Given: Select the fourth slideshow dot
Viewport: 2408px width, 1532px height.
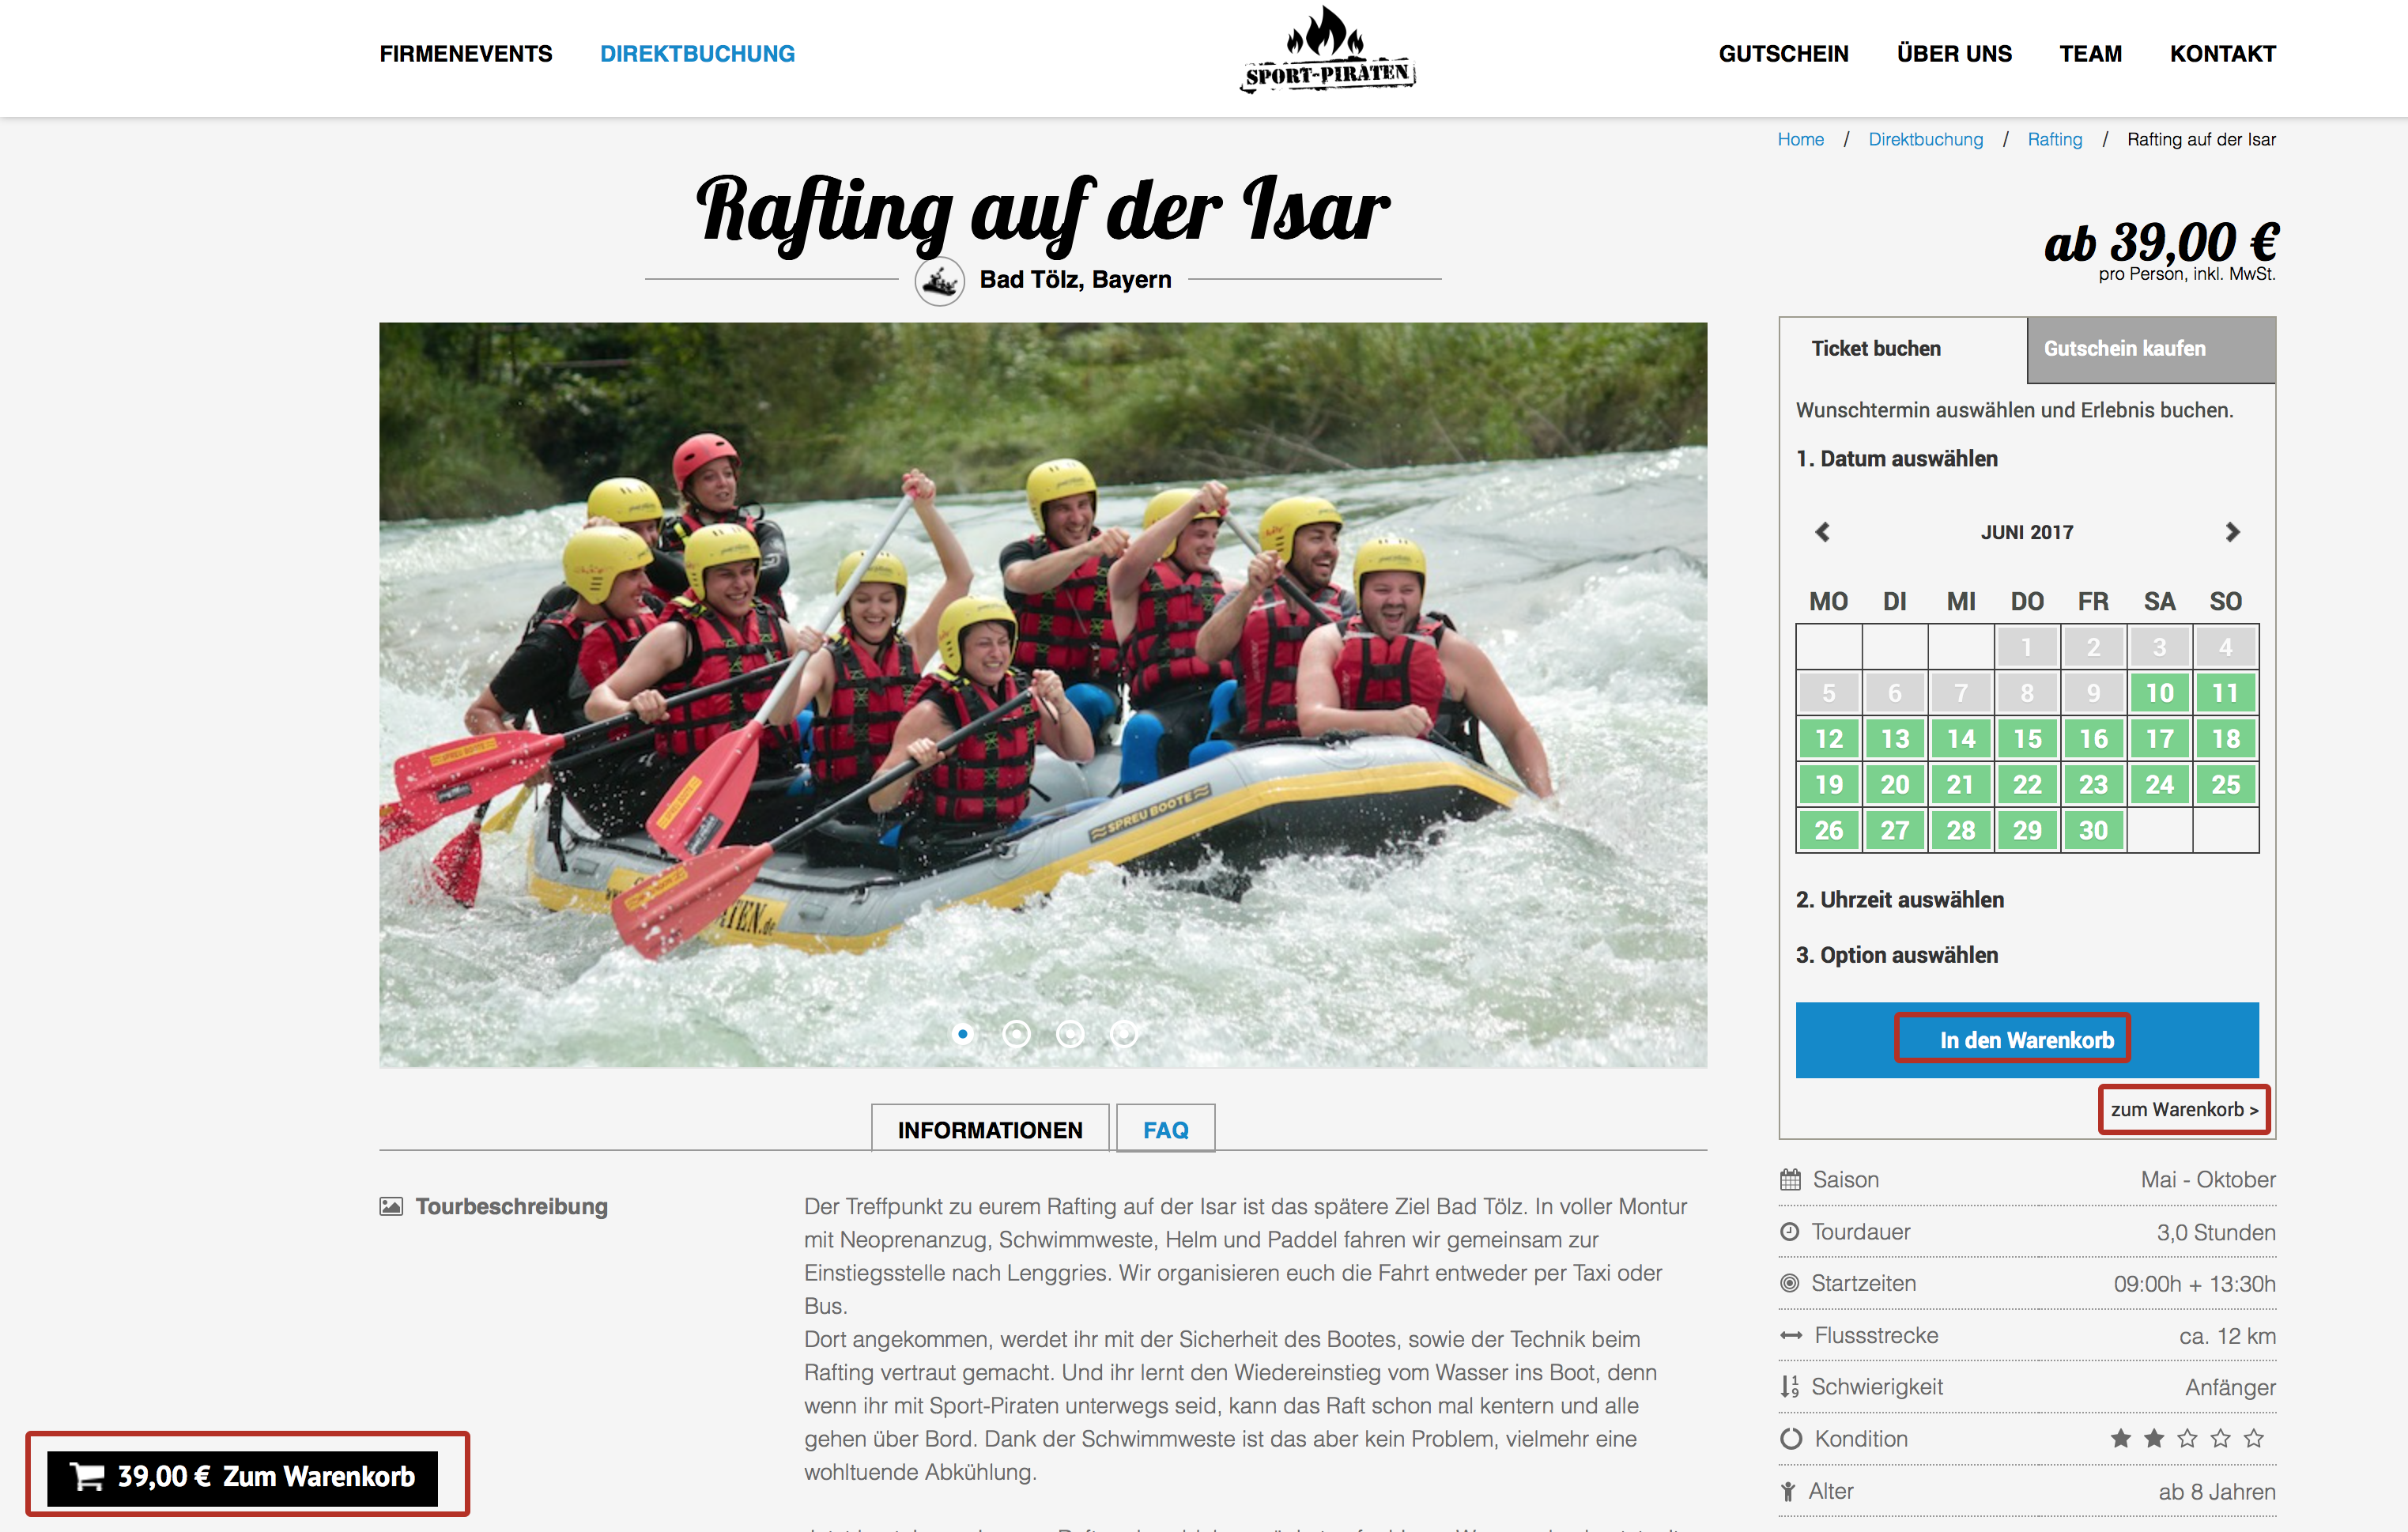Looking at the screenshot, I should [x=1124, y=1033].
